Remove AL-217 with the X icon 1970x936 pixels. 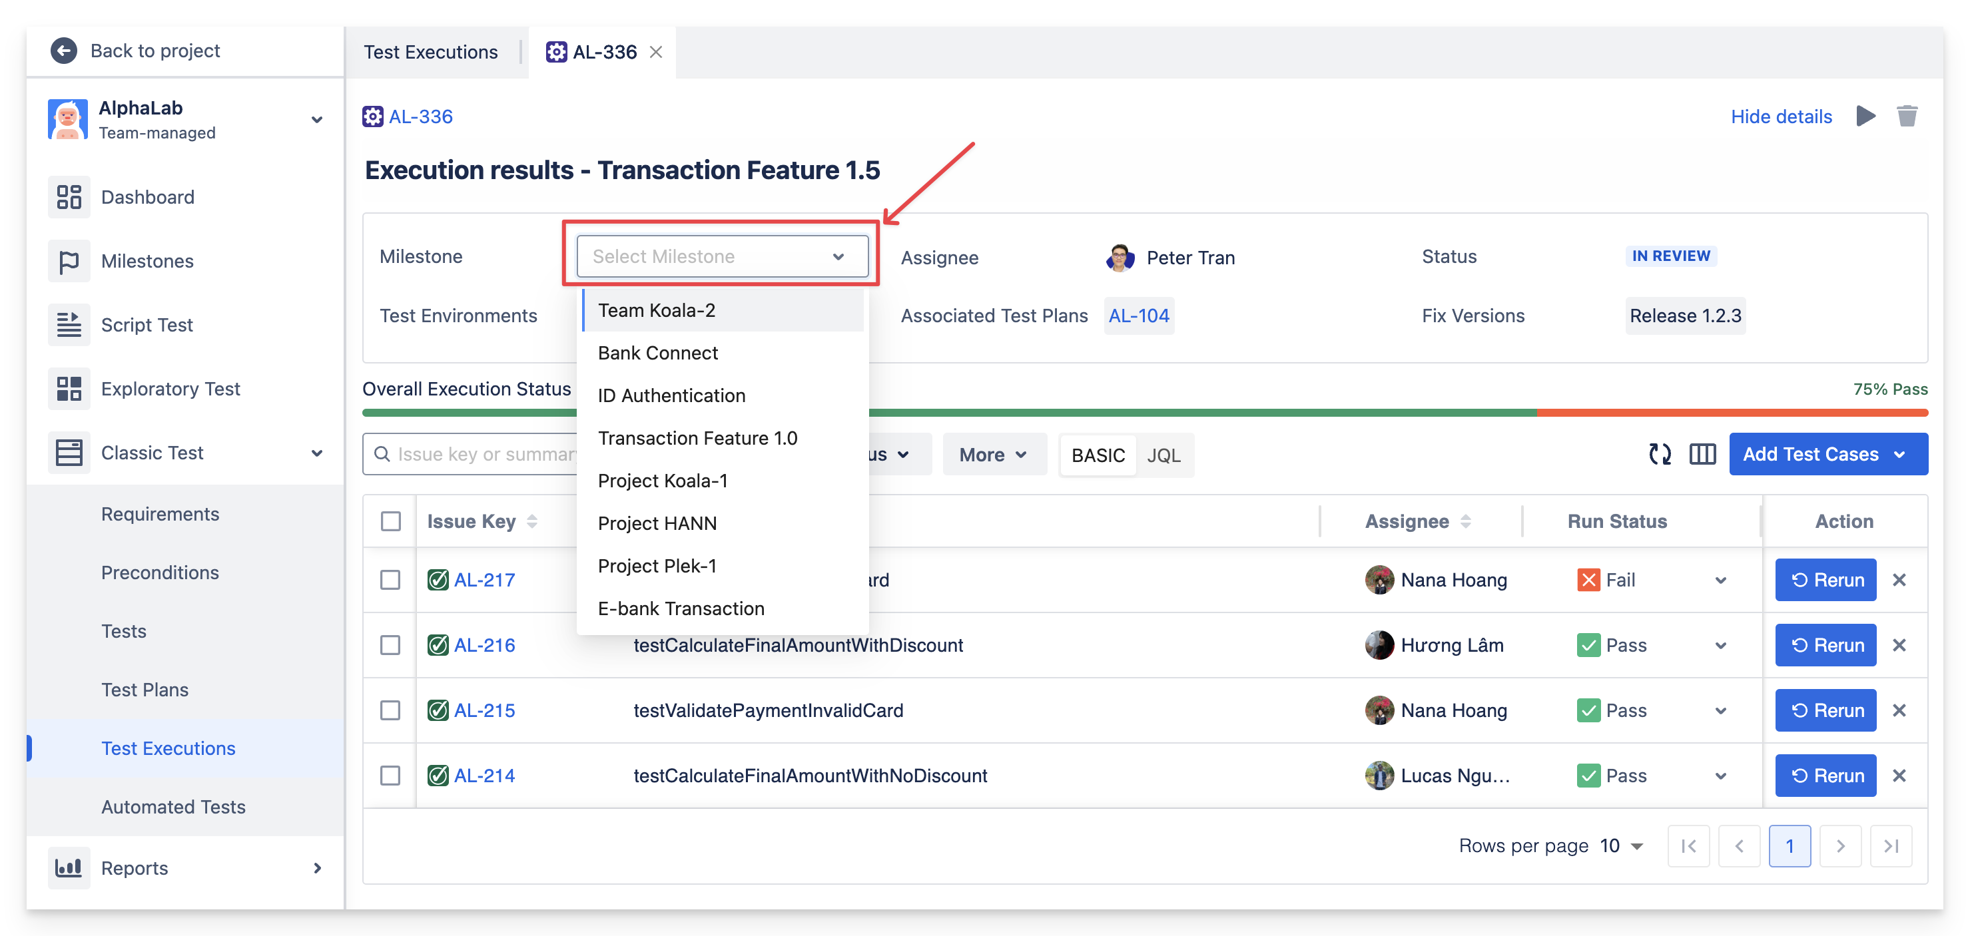[x=1899, y=581]
